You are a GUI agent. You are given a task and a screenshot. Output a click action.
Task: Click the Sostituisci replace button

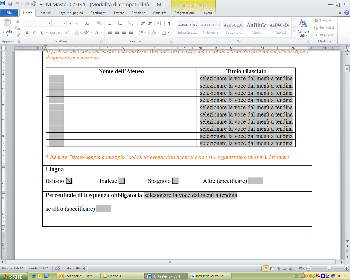(x=324, y=28)
